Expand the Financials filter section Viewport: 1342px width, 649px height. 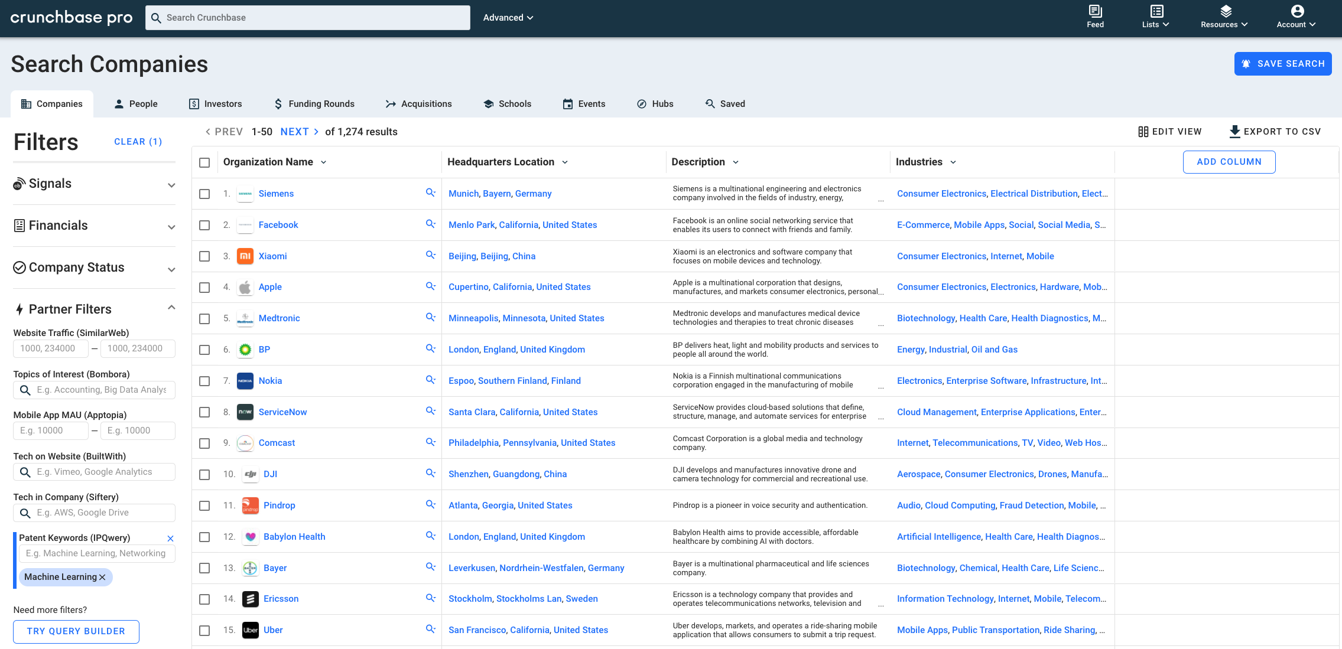click(x=94, y=225)
